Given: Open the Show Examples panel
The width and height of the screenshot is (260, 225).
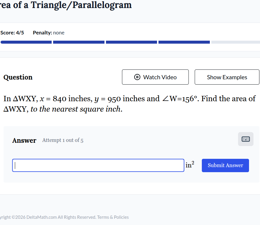Looking at the screenshot, I should (x=227, y=77).
